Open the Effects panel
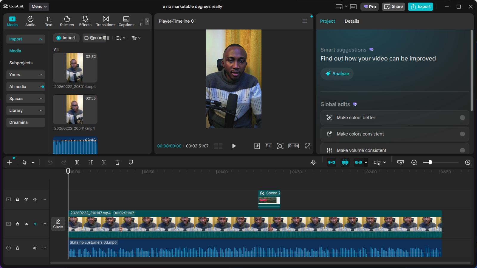Image resolution: width=477 pixels, height=268 pixels. (x=85, y=21)
